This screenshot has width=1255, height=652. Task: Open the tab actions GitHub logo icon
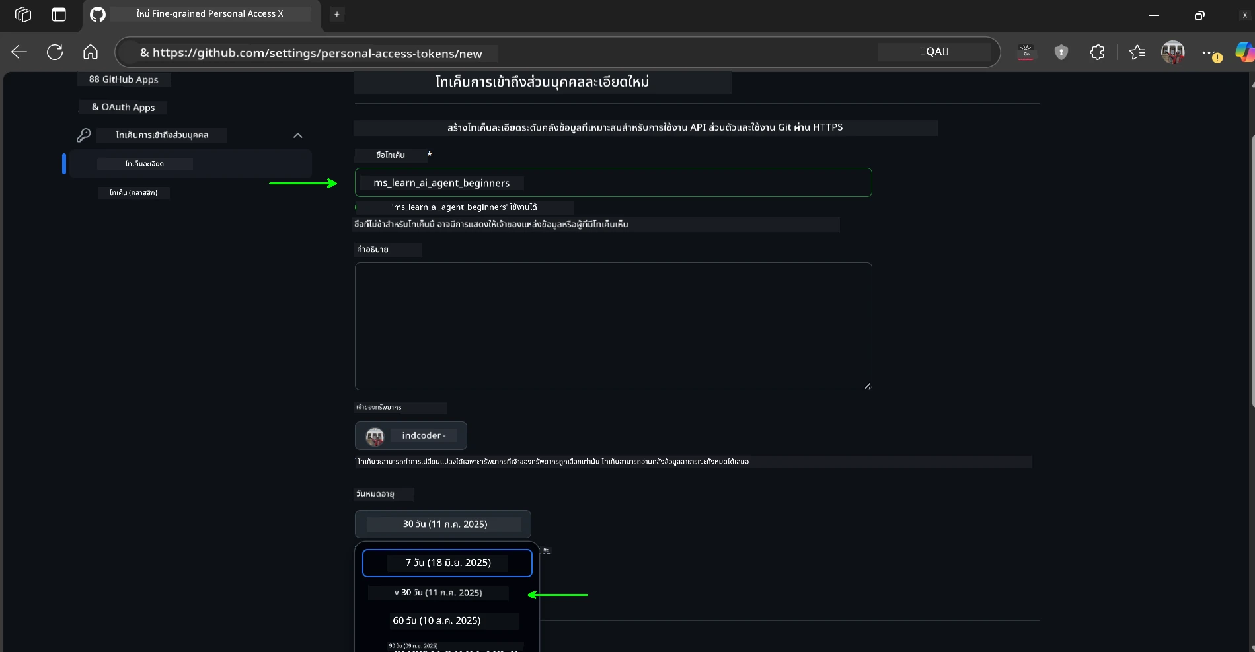(x=97, y=14)
